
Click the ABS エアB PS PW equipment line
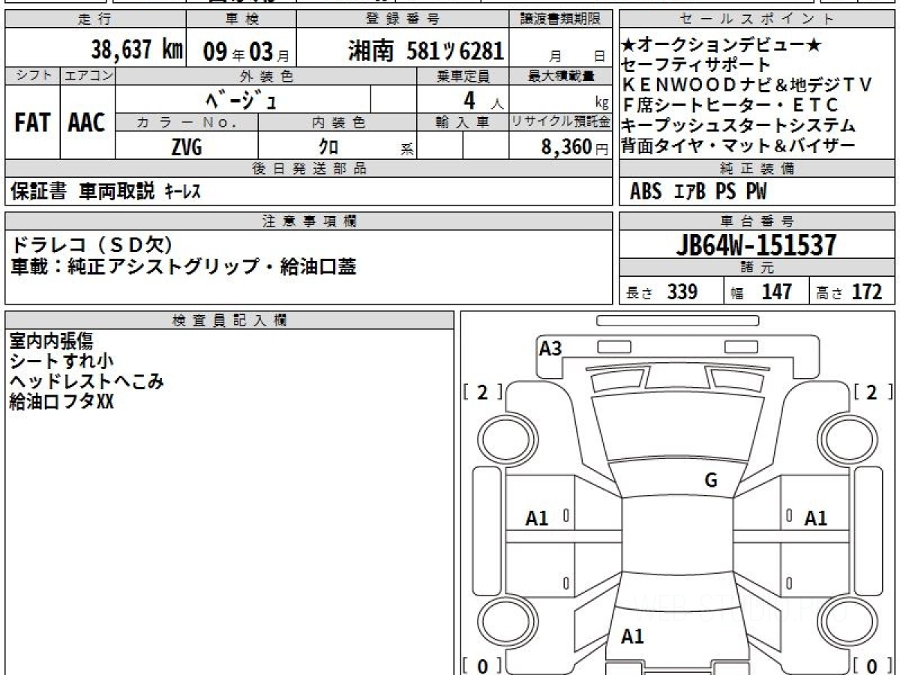point(698,192)
